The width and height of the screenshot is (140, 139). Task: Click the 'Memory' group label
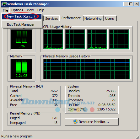tap(16, 56)
